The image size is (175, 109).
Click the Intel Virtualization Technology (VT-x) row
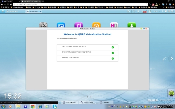(x=87, y=53)
